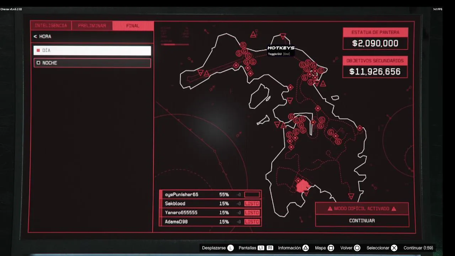Click the $2,090,000 primary target value

click(x=375, y=43)
